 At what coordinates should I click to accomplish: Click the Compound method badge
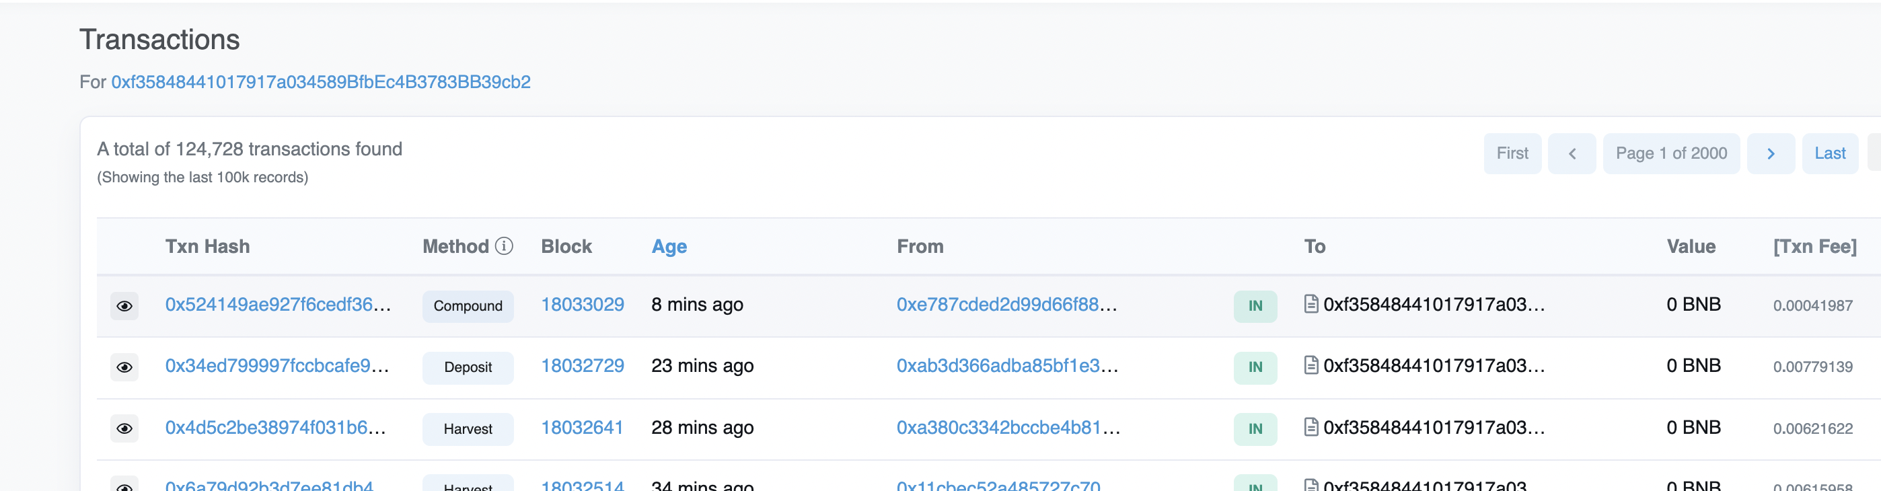[468, 305]
